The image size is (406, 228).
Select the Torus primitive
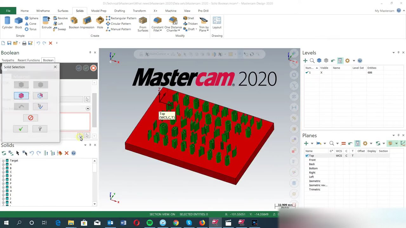[x=31, y=29]
